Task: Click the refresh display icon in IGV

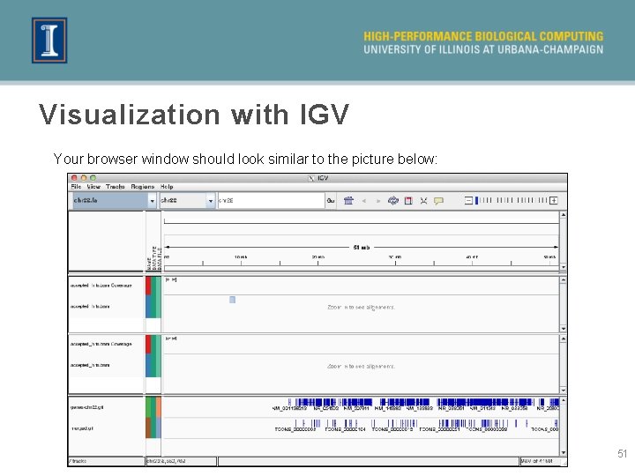Action: 393,200
